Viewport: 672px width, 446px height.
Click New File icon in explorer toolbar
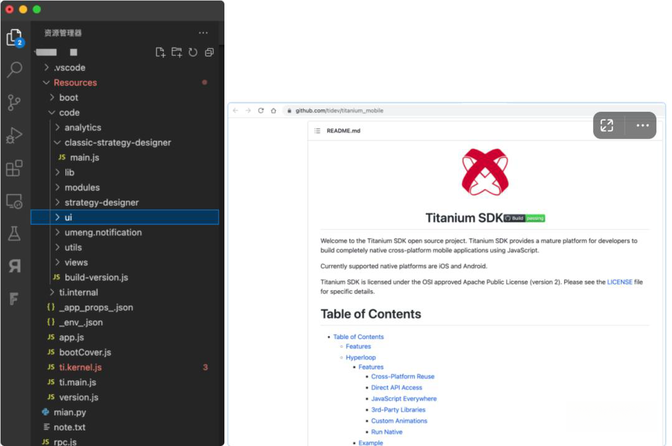pos(160,52)
